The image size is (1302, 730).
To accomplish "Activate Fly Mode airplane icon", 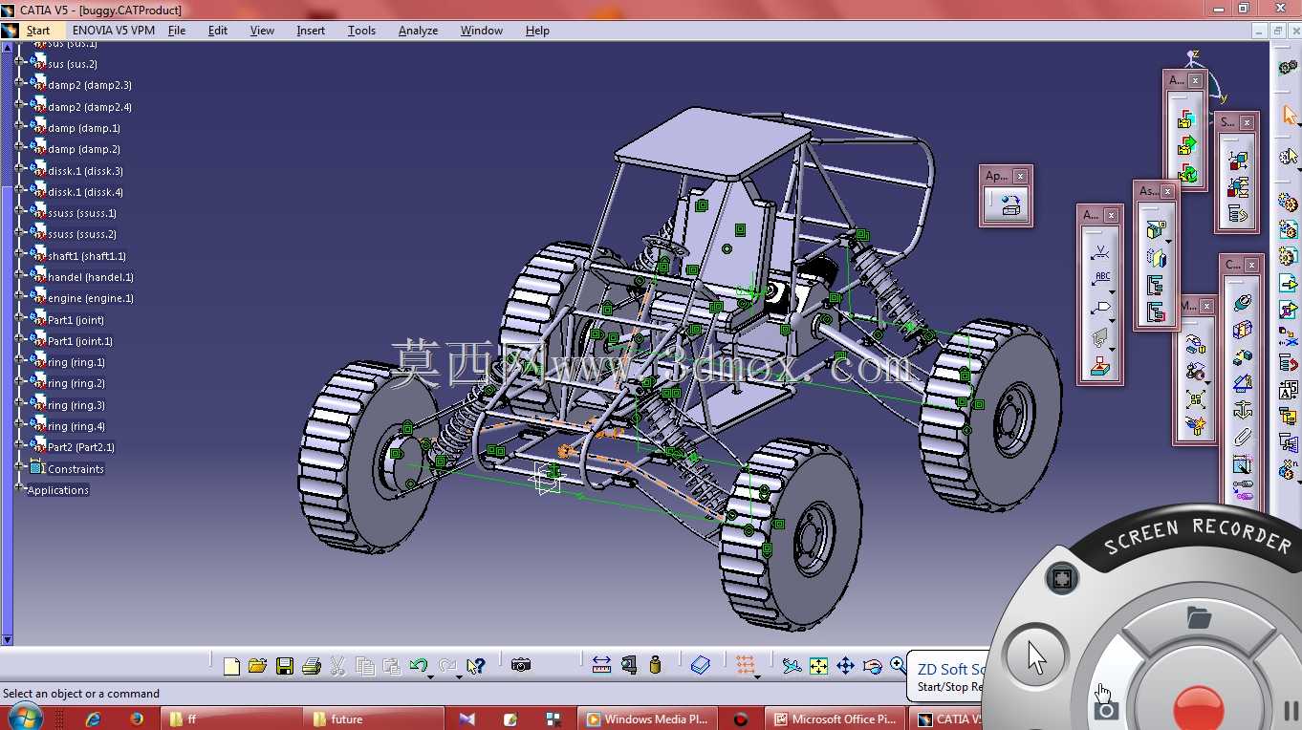I will coord(792,665).
